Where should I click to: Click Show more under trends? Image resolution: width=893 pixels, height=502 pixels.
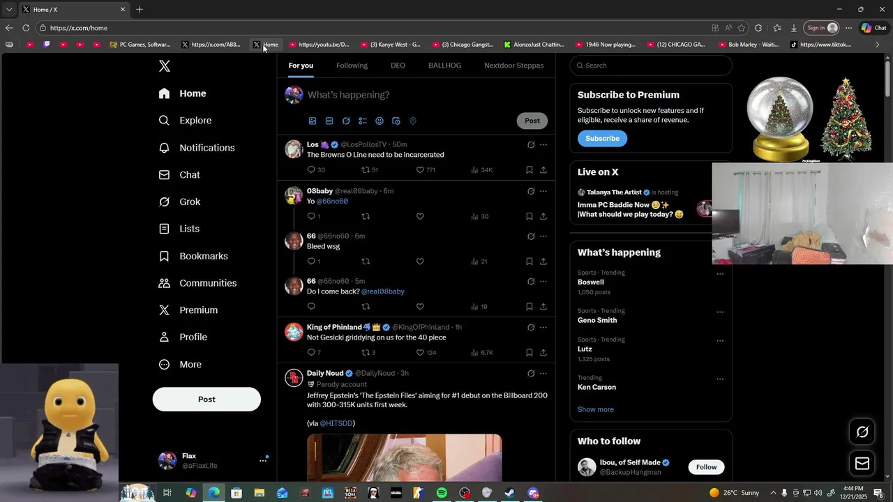pyautogui.click(x=596, y=410)
